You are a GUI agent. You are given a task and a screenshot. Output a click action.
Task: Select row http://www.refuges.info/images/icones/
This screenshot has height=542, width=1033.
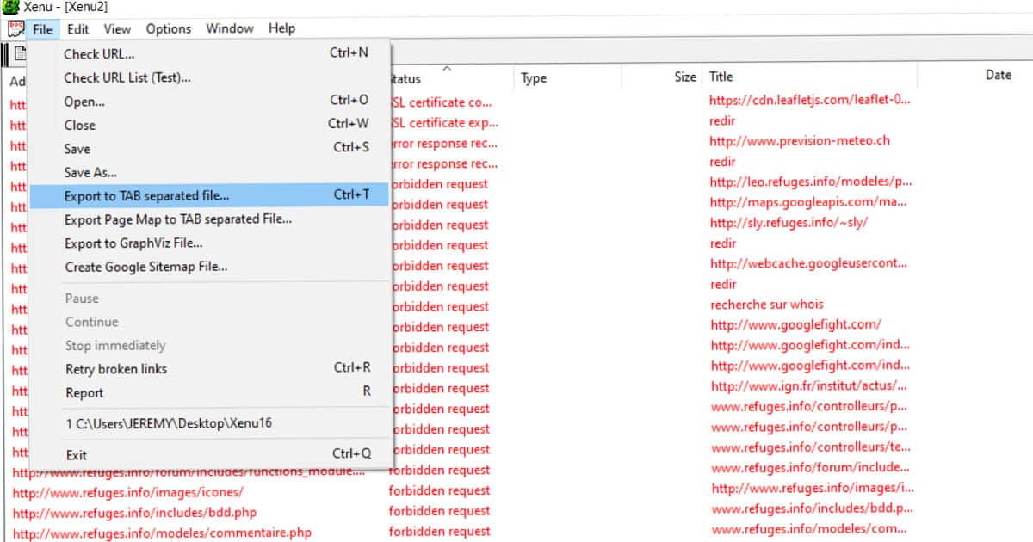coord(128,491)
